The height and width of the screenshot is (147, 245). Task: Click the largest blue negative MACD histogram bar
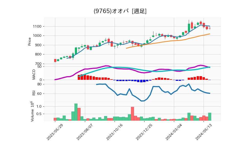[x=141, y=81]
